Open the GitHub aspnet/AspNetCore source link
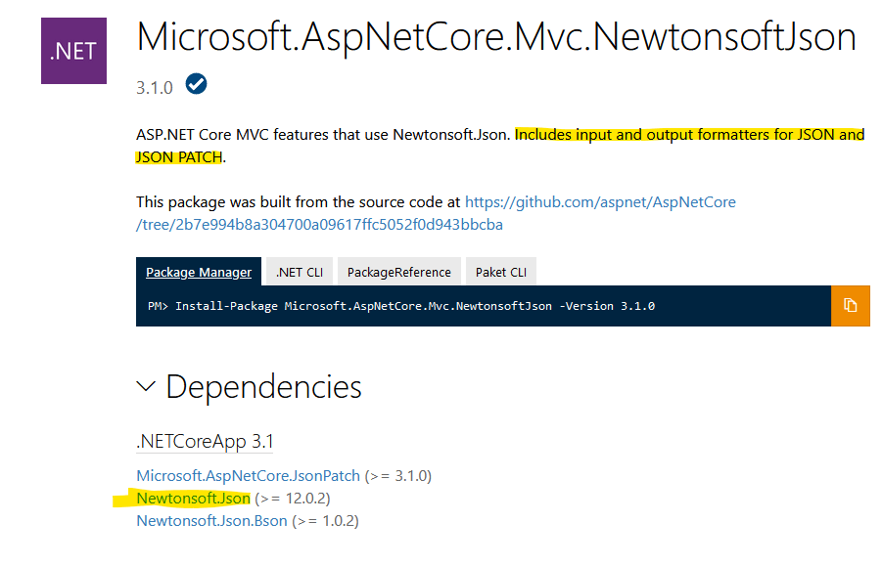 coord(600,202)
